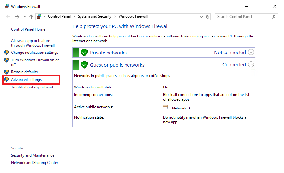Screen dimensions: 284x173
Task: Open the Recent locations dropdown arrow
Action: 25,17
